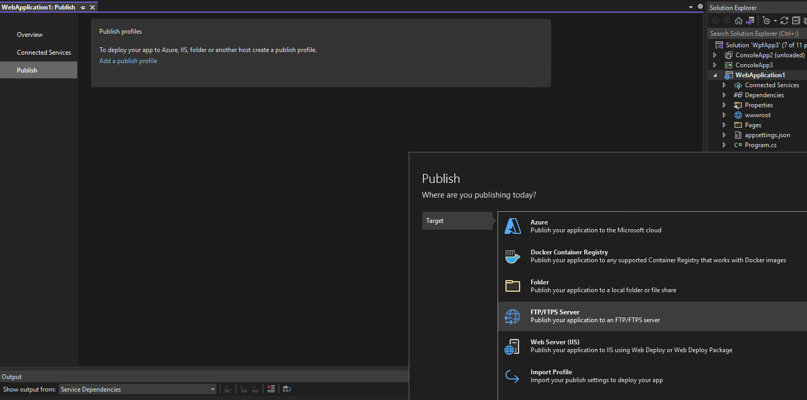Click the Output panel title
The width and height of the screenshot is (807, 400).
pyautogui.click(x=12, y=377)
